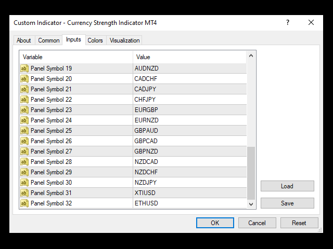The image size is (333, 249).
Task: Click the 'Panel Symbol 32' variable name
Action: point(51,203)
